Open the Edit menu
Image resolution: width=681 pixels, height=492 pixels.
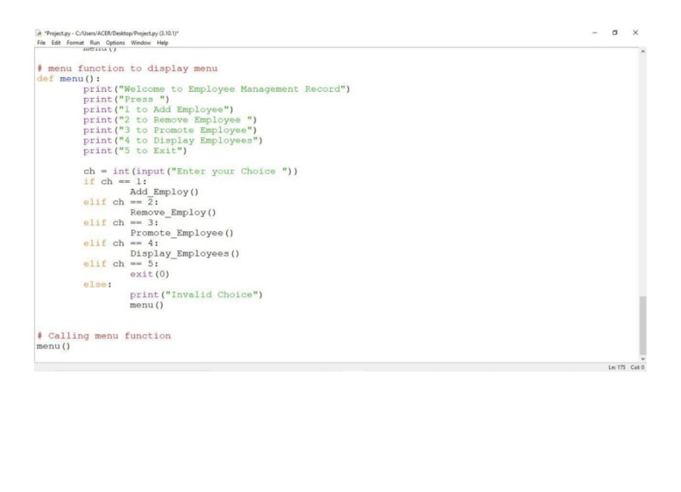click(56, 43)
